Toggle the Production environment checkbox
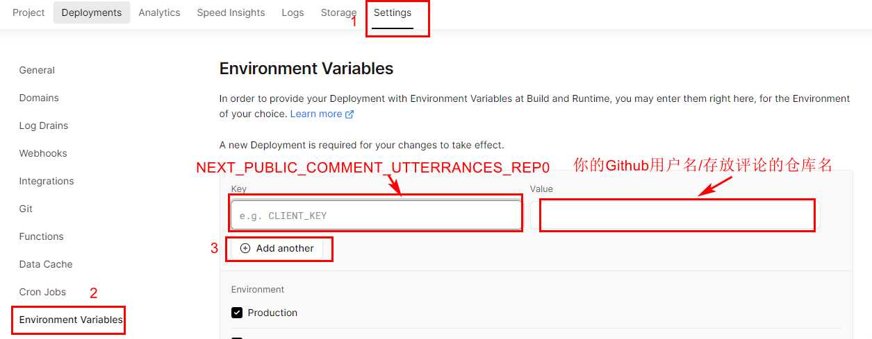The height and width of the screenshot is (339, 872). click(237, 313)
